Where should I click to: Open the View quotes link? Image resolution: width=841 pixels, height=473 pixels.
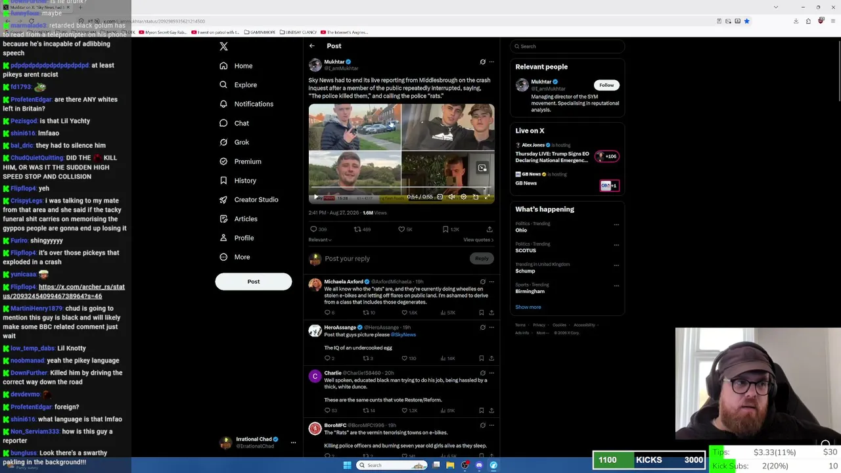tap(478, 240)
